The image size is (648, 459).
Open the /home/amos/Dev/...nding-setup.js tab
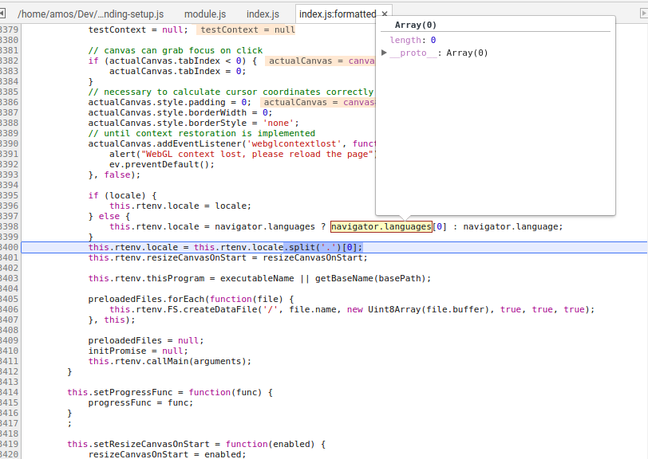(90, 14)
